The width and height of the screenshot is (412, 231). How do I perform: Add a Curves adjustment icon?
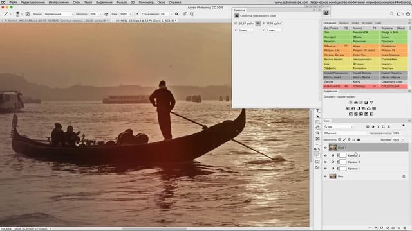click(x=361, y=103)
